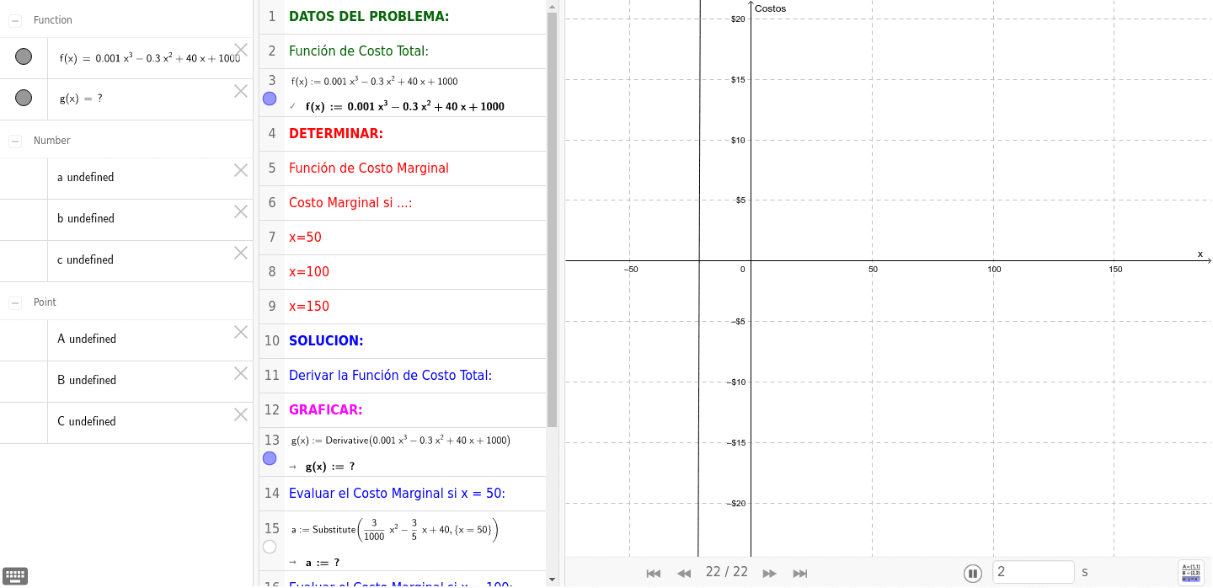Collapse the Function group

click(x=15, y=20)
